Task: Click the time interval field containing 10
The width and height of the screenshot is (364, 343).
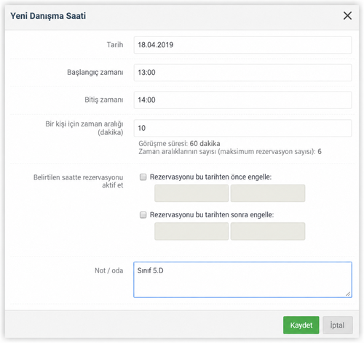Action: 242,128
